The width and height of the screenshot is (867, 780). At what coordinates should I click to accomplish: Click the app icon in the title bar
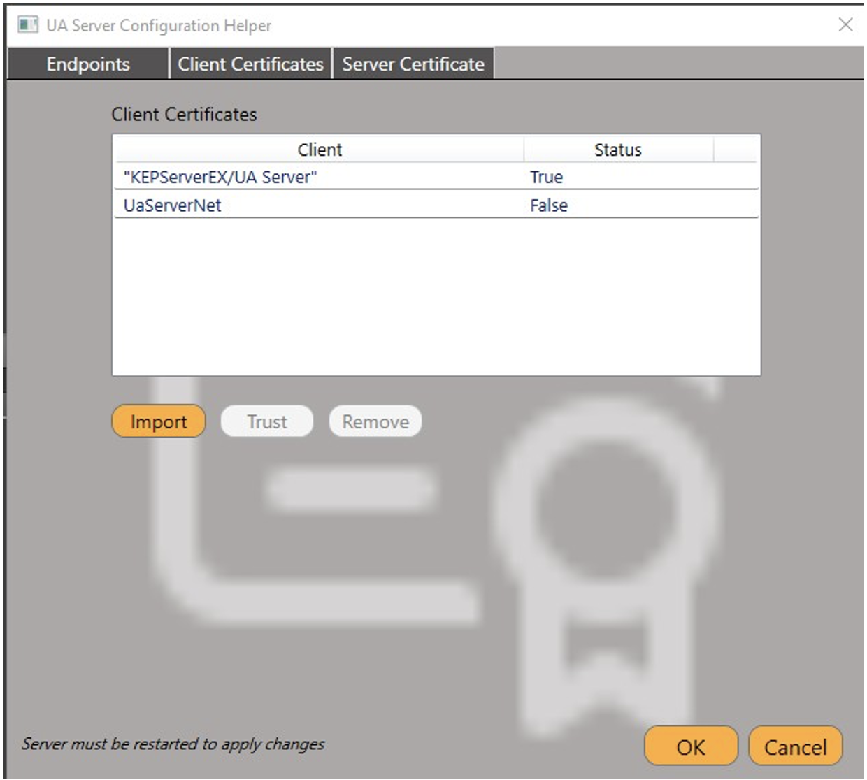(x=28, y=25)
